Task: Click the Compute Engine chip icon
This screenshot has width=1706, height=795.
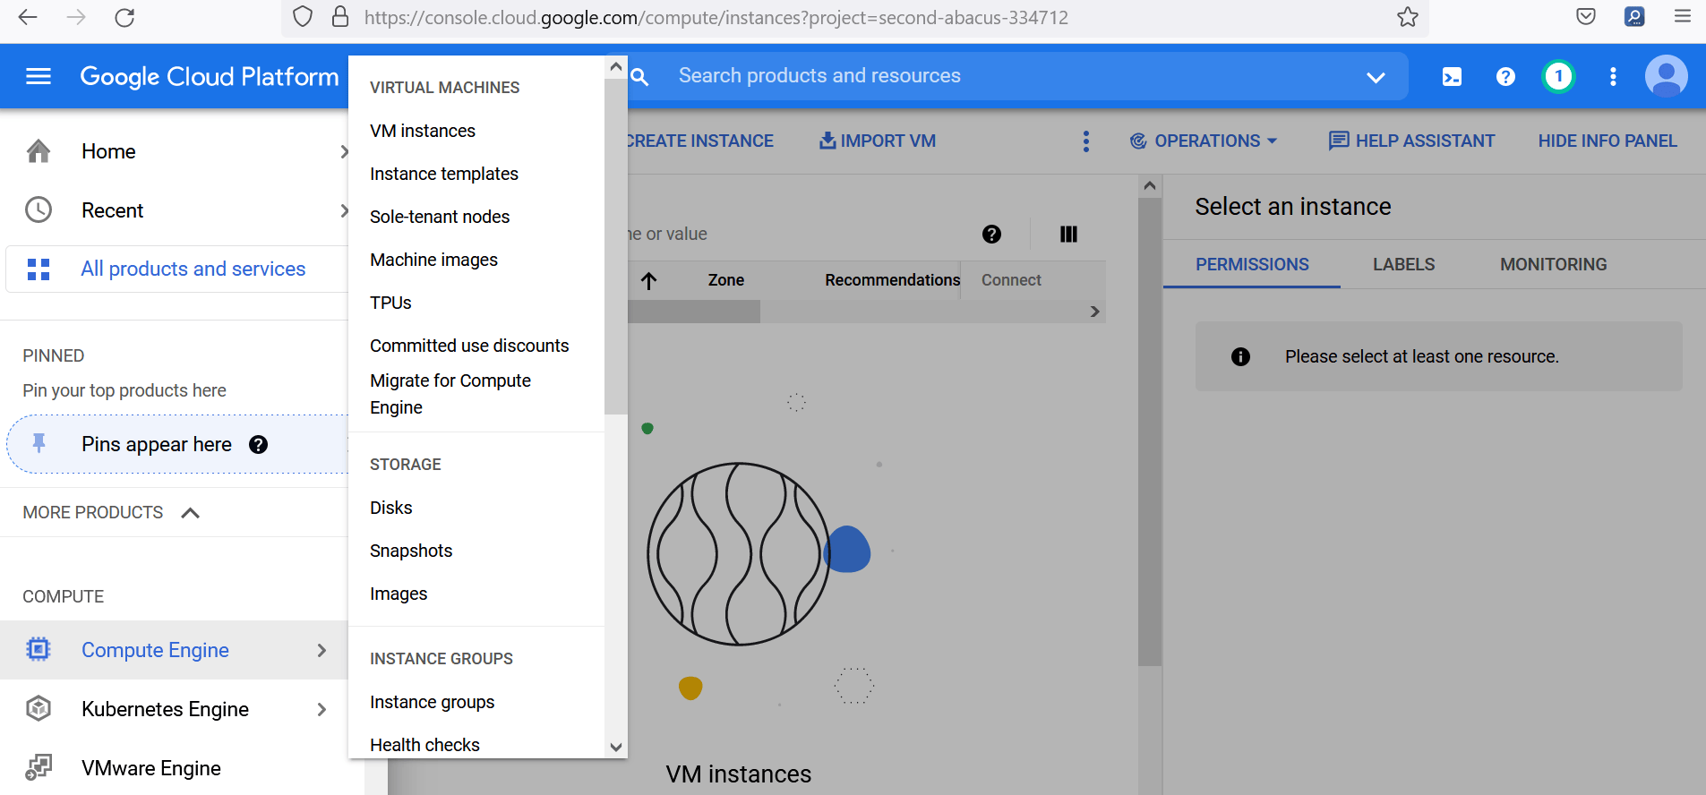Action: tap(39, 649)
